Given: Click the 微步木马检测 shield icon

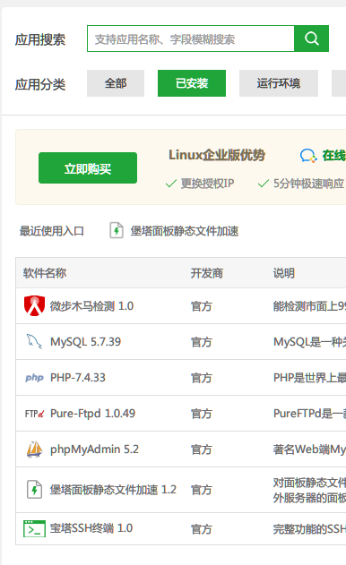Looking at the screenshot, I should click(34, 306).
